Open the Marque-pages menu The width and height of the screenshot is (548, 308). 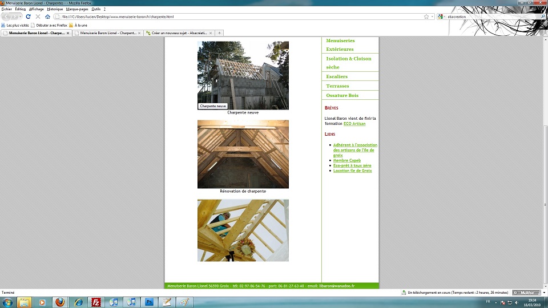77,9
